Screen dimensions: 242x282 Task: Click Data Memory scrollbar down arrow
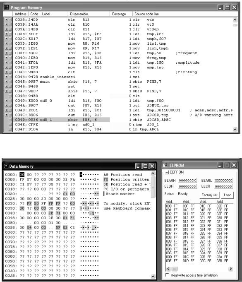click(153, 276)
